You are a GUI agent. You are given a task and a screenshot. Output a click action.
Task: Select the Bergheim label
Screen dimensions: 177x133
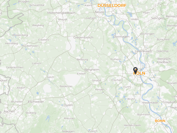click(92, 70)
